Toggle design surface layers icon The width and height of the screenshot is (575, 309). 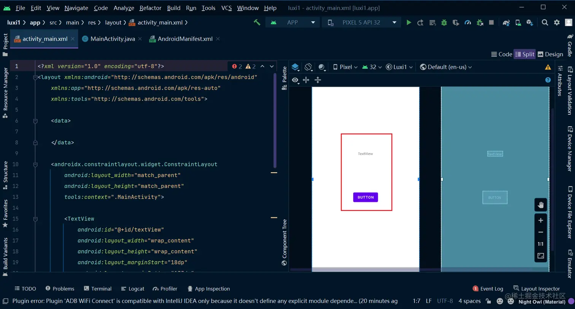295,67
